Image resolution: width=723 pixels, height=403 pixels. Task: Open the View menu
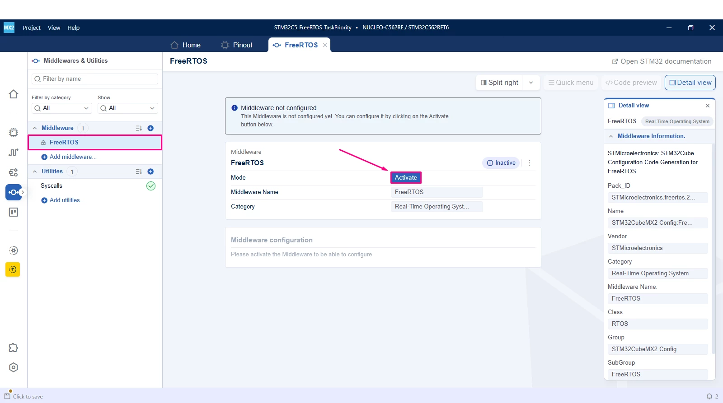pyautogui.click(x=54, y=28)
